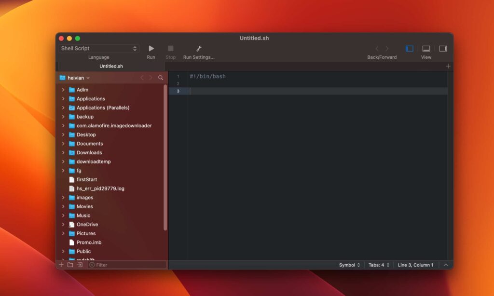Click the Symbol selector in the status bar

pyautogui.click(x=349, y=264)
